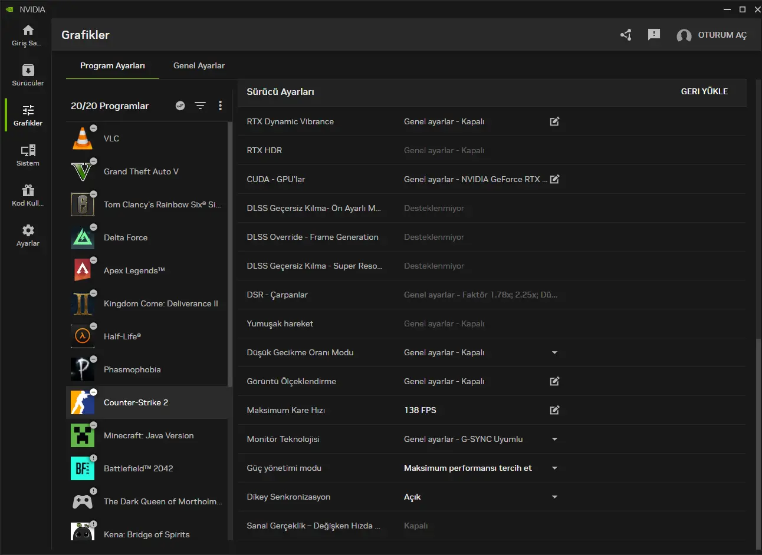Switch to the Program Ayarları tab

coord(113,65)
